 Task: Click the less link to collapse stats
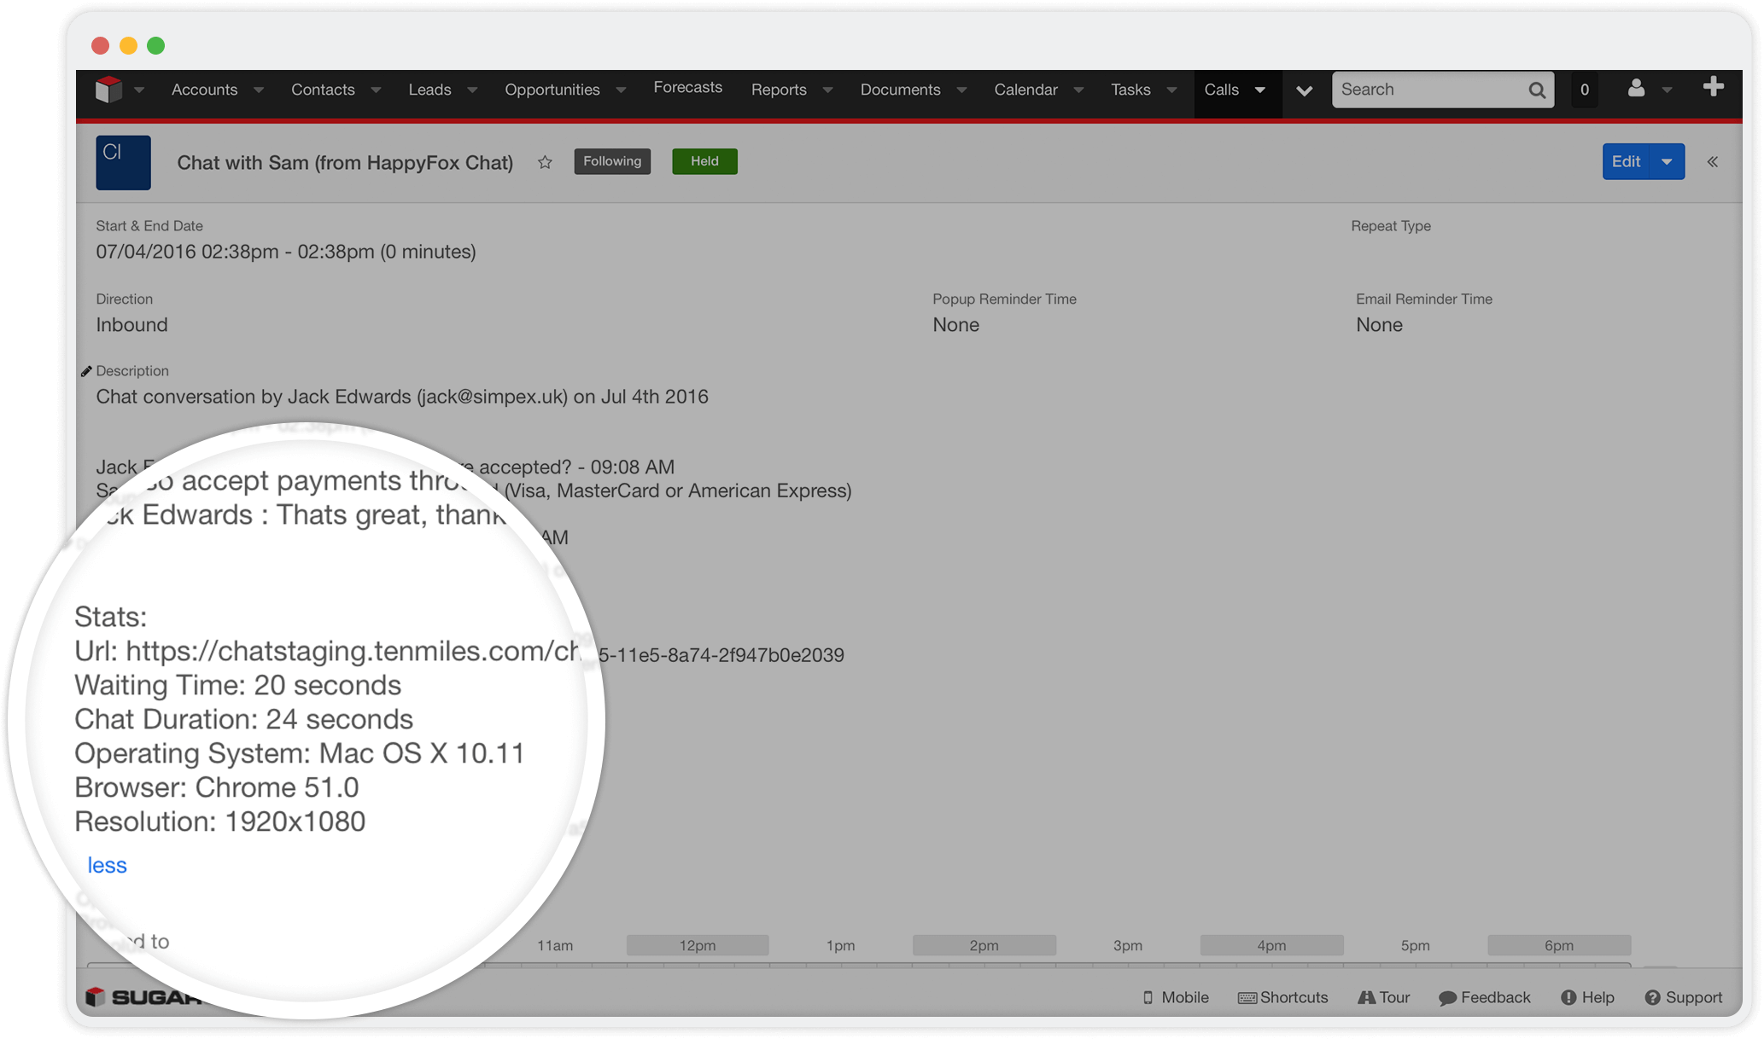(x=107, y=865)
